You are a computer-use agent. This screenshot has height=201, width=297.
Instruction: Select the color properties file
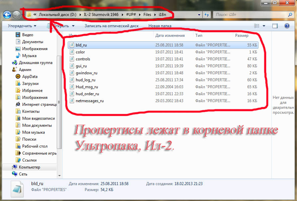[x=163, y=52]
